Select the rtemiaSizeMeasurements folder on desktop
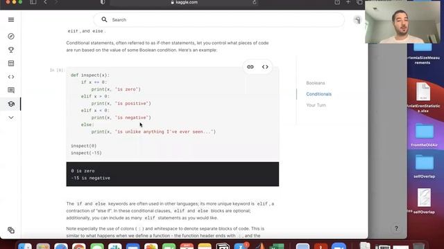Viewport: 444px width, 249px height. (x=422, y=55)
